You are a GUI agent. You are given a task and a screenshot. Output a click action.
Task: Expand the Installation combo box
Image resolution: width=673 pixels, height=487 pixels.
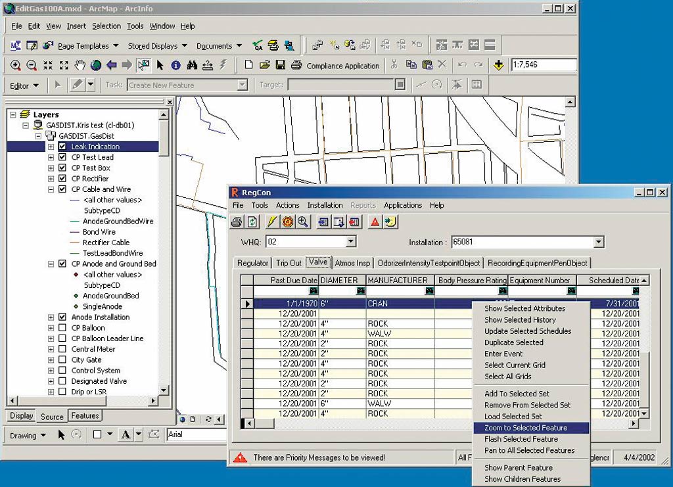pos(597,242)
